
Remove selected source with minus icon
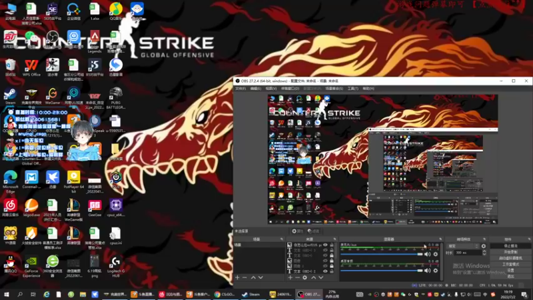pyautogui.click(x=298, y=277)
